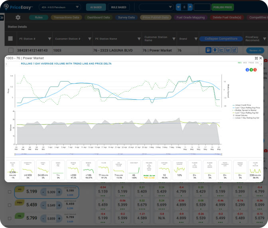The width and height of the screenshot is (268, 228).
Task: Open the Fuel Grade Mapping tab
Action: [x=191, y=18]
